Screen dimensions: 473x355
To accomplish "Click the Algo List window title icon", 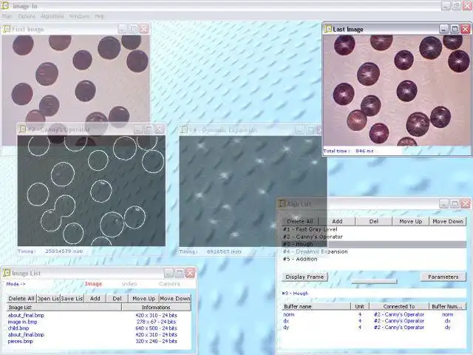I will point(282,203).
